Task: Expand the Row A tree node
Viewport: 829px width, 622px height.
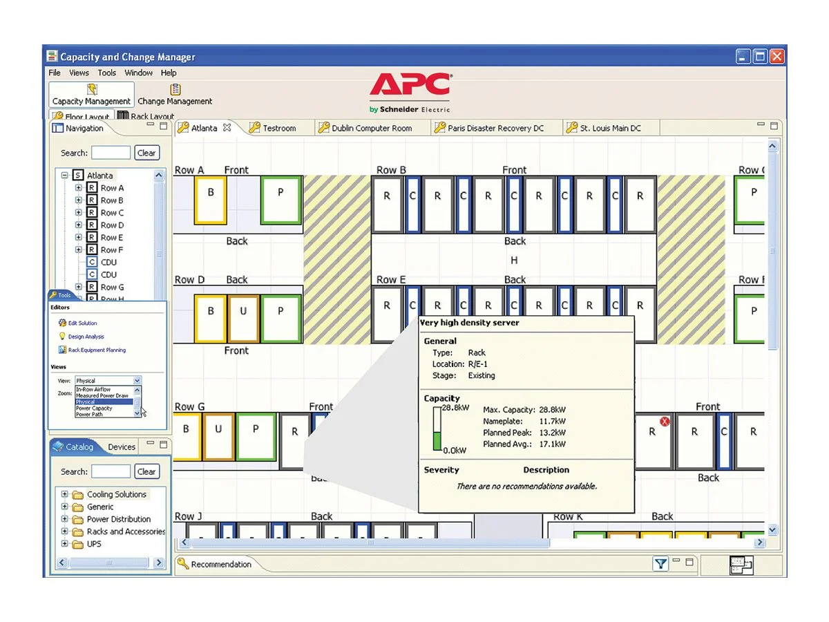Action: point(78,187)
